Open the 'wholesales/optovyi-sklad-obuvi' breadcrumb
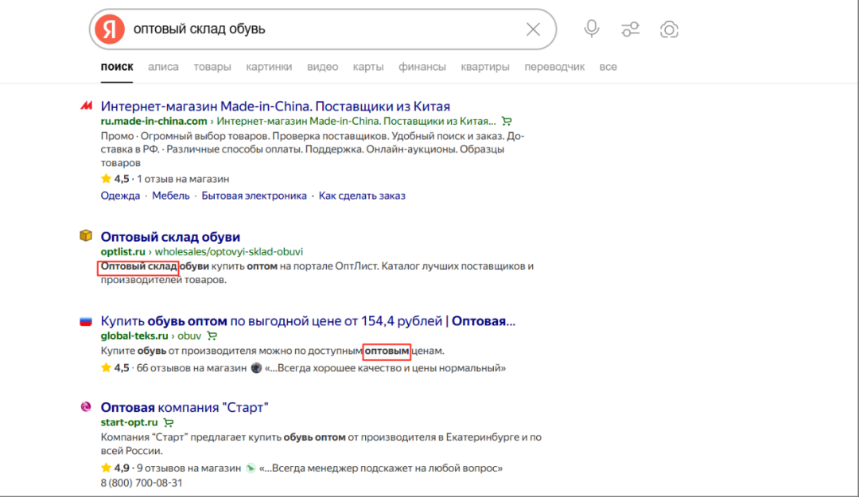Screen dimensions: 859x497 [228, 251]
